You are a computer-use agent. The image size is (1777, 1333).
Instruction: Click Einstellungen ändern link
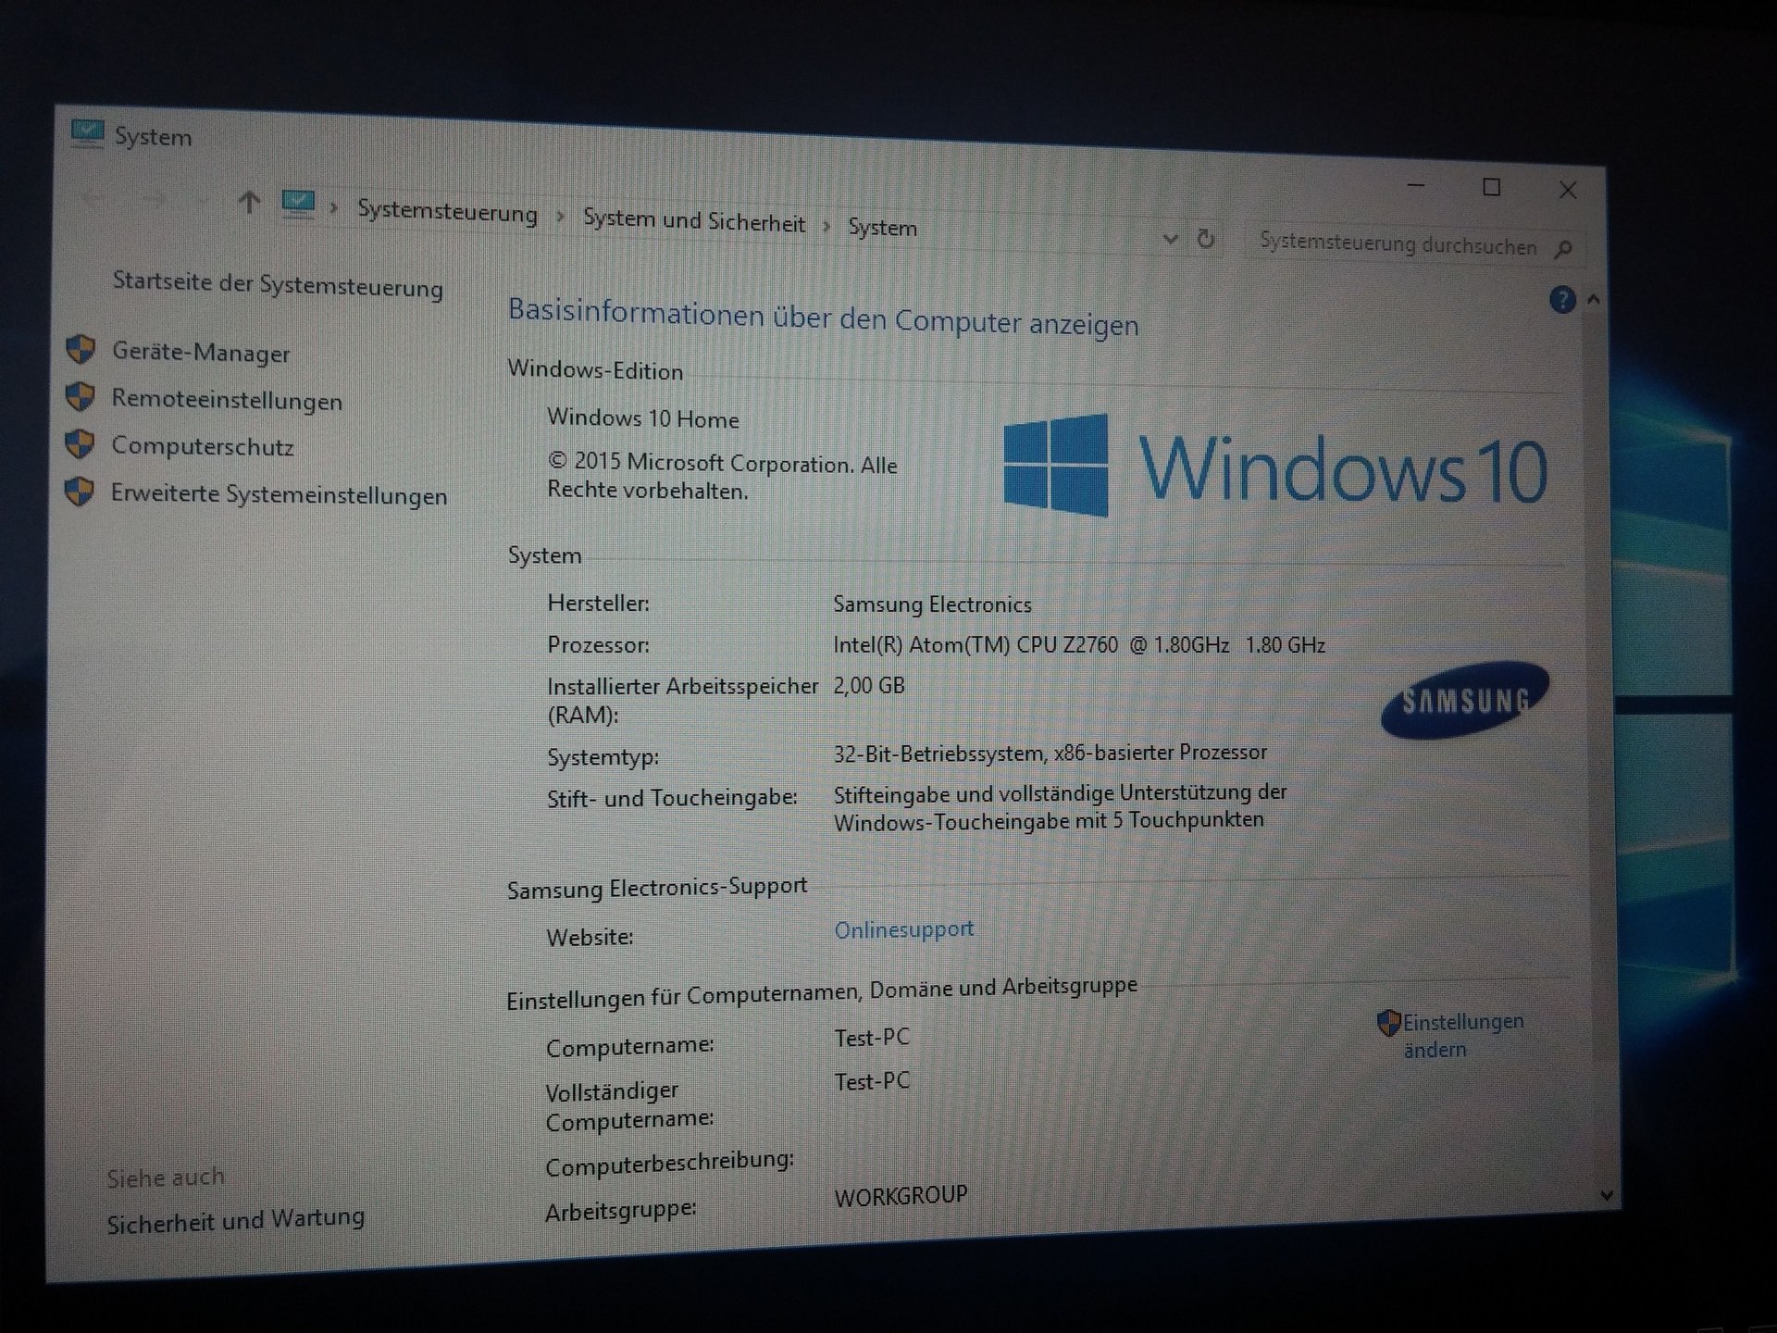tap(1461, 1035)
